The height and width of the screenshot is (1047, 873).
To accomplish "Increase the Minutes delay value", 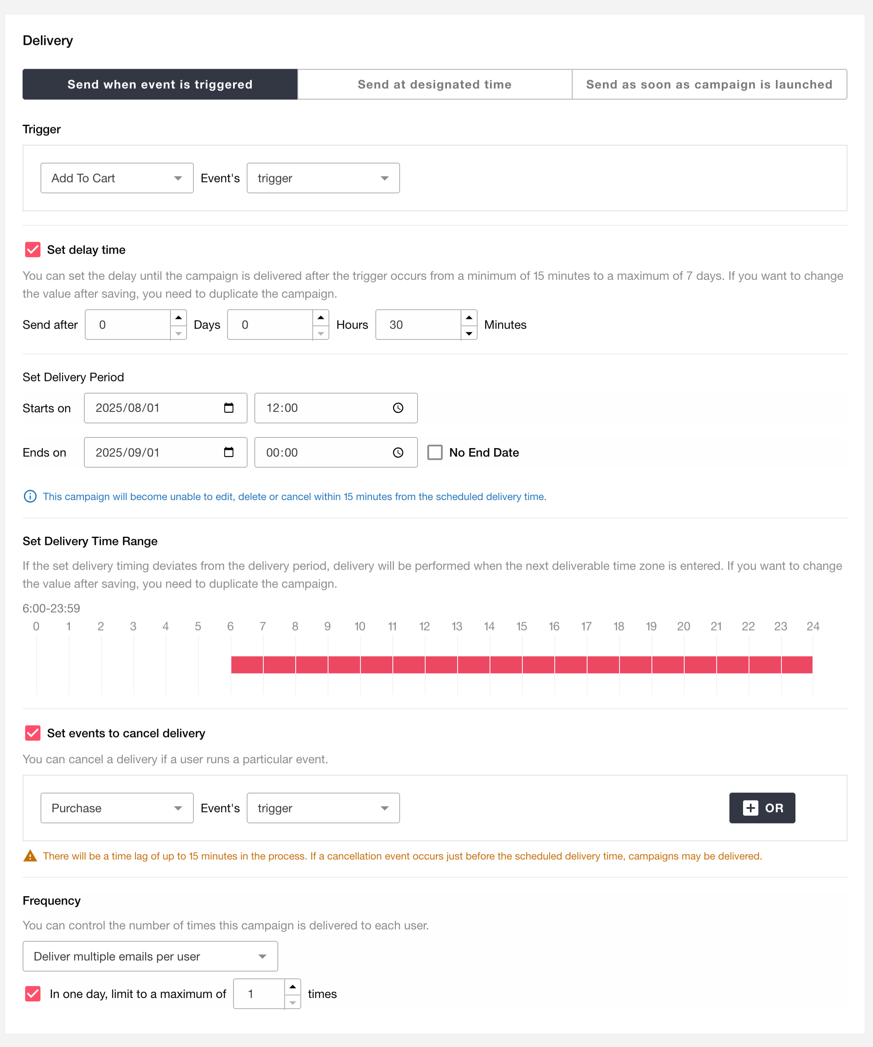I will (469, 318).
